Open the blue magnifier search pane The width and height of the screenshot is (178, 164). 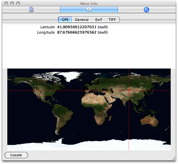tap(146, 10)
